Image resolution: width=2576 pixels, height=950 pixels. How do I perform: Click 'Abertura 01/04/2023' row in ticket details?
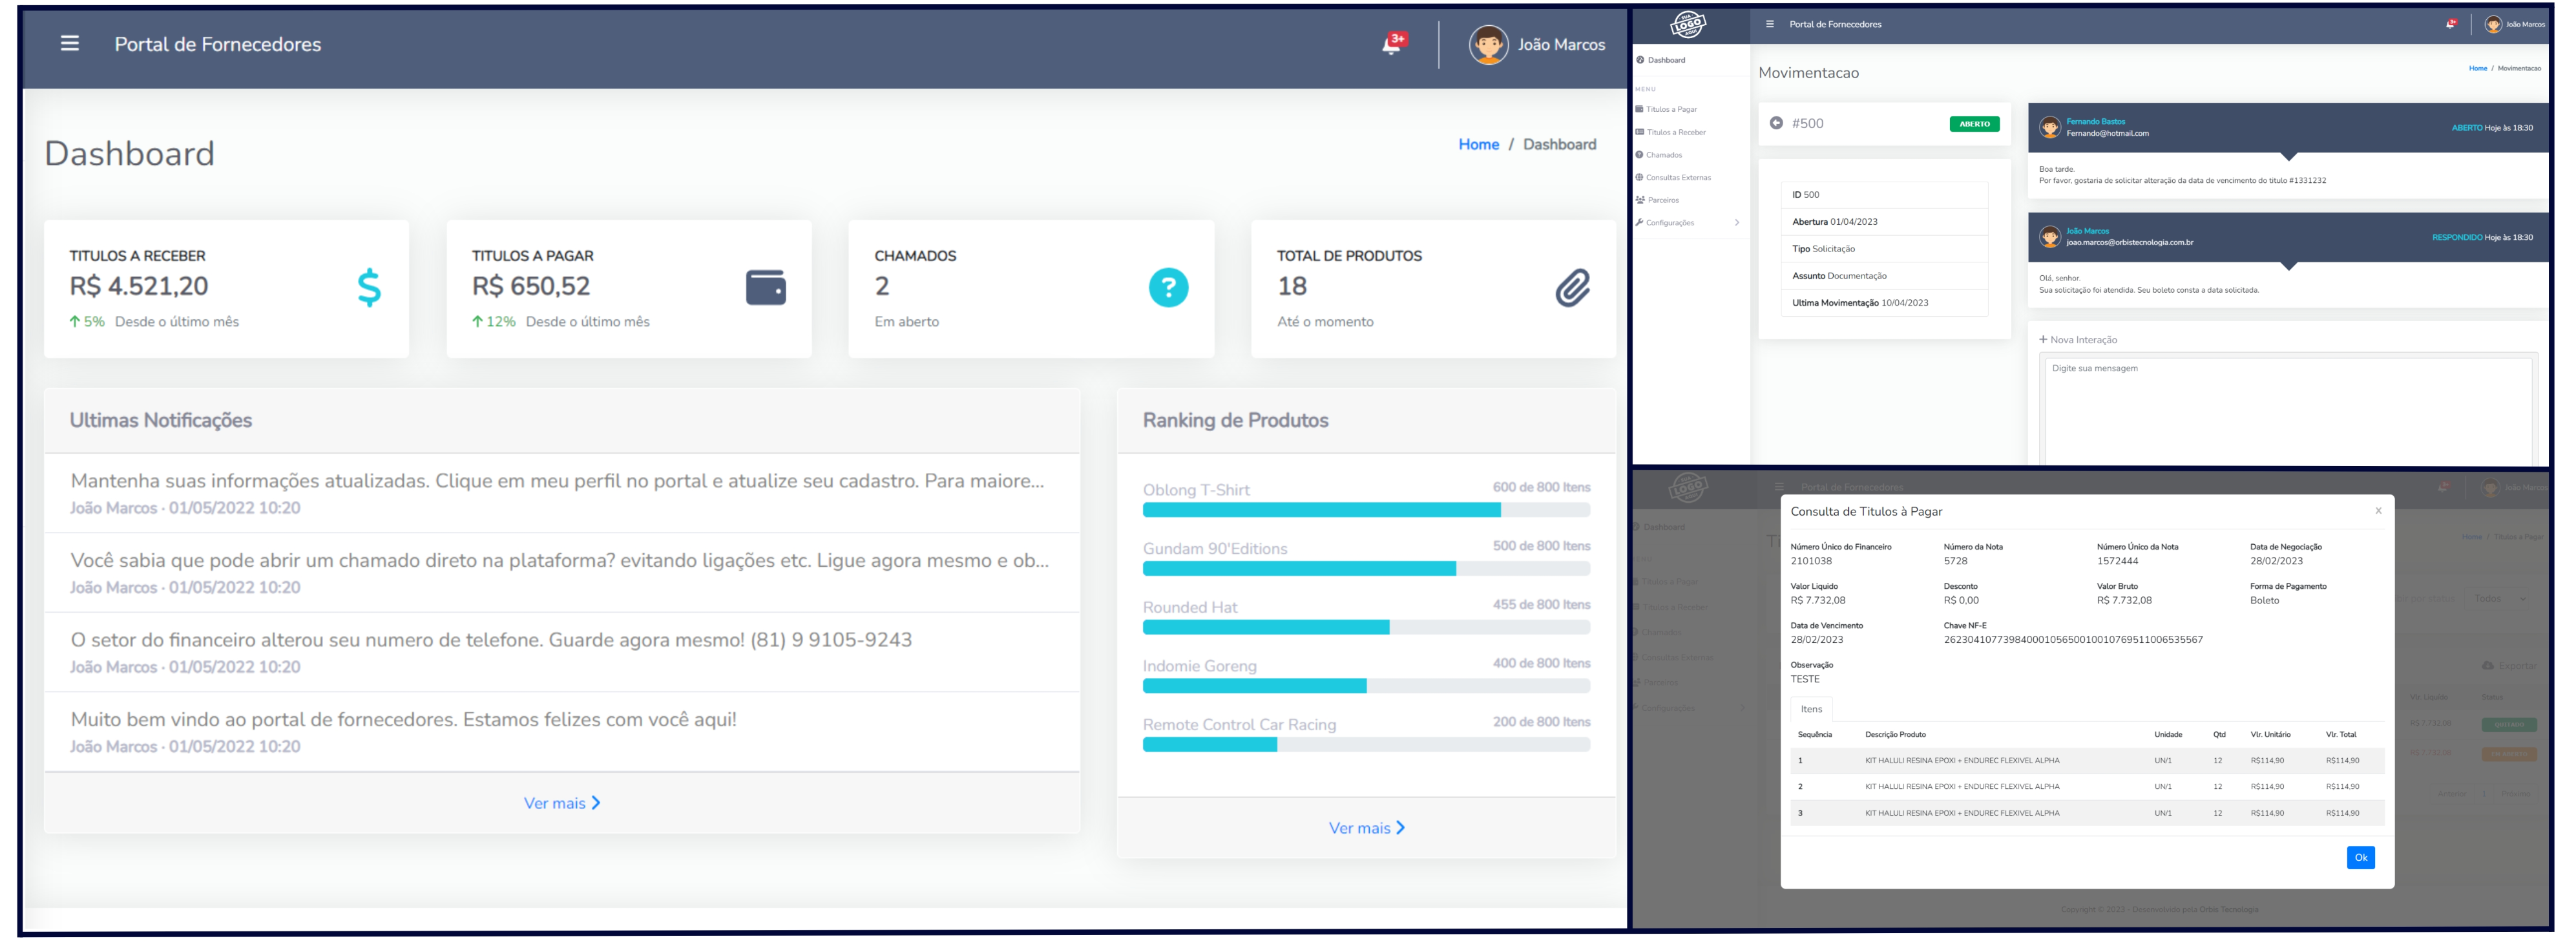tap(1884, 221)
